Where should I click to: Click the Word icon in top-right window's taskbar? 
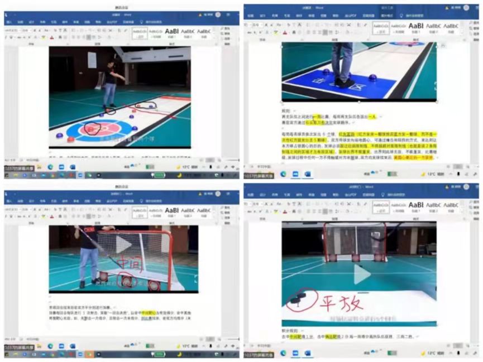(307, 174)
